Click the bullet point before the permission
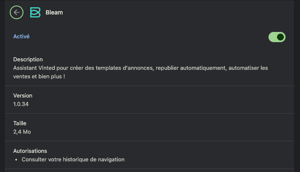The width and height of the screenshot is (300, 172). 16,160
